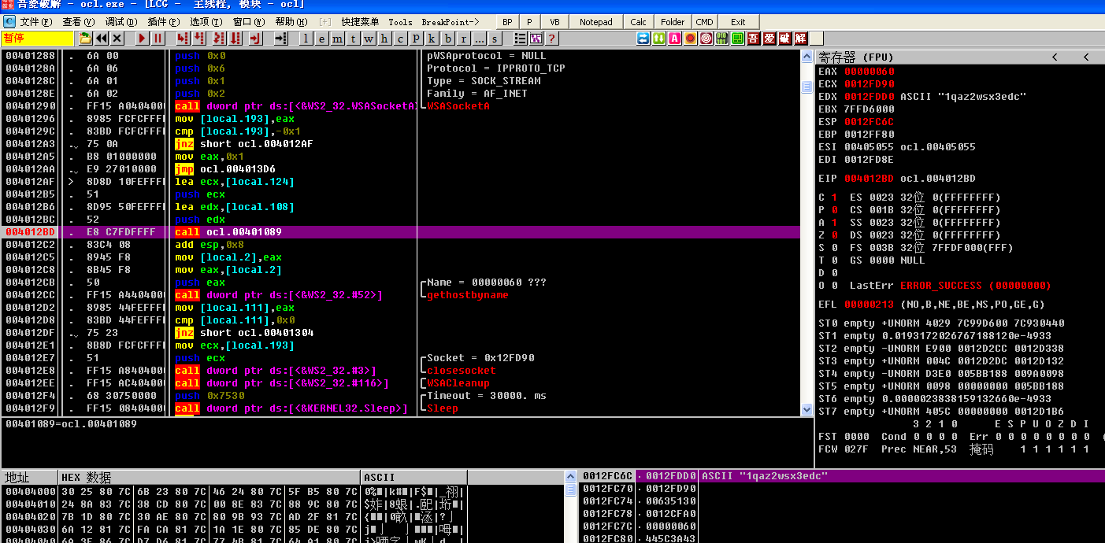The image size is (1105, 543).
Task: Open the 窗口(W) menu
Action: tap(249, 22)
